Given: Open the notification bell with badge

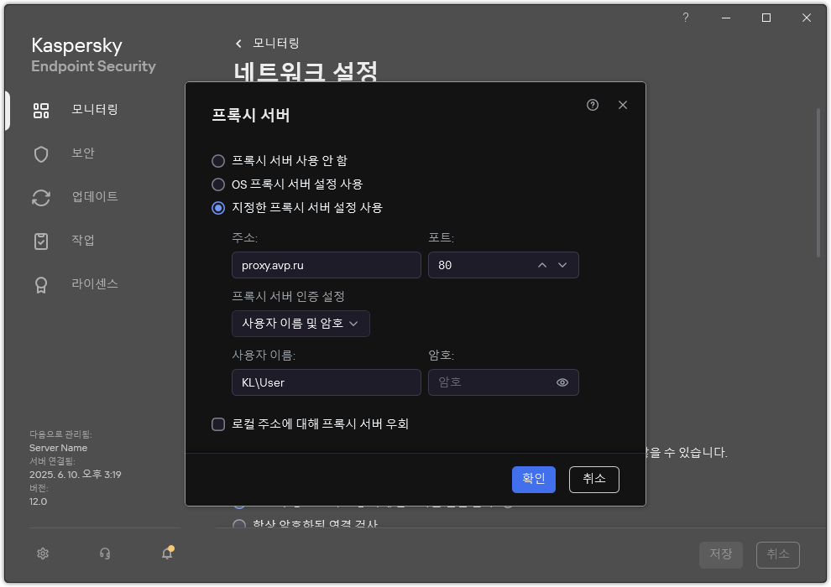Looking at the screenshot, I should [x=166, y=553].
